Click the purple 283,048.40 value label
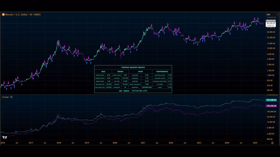Viewport: 280px width, 157px height. point(271,106)
